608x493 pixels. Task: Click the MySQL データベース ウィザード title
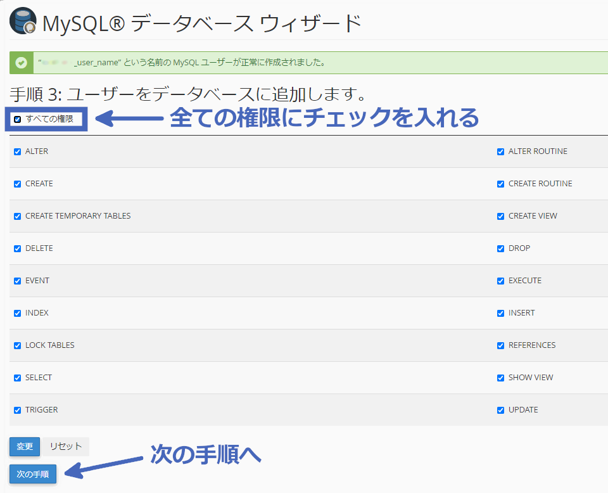pyautogui.click(x=202, y=23)
